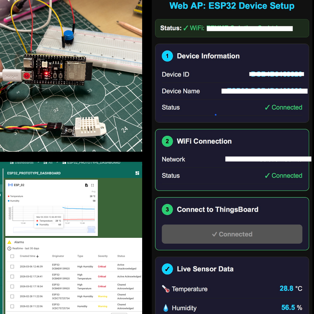Click the thermometer icon beside Temperature
314x314 pixels.
pyautogui.click(x=166, y=289)
